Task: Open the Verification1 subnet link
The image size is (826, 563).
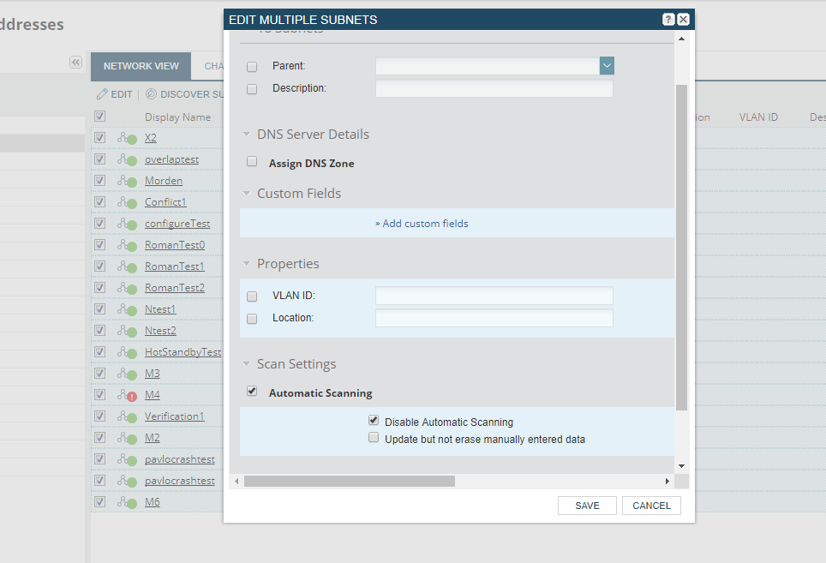Action: click(x=174, y=416)
